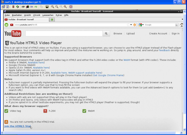187x135 pixels.
Task: Bookmark this page with the star icon
Action: coord(128,25)
